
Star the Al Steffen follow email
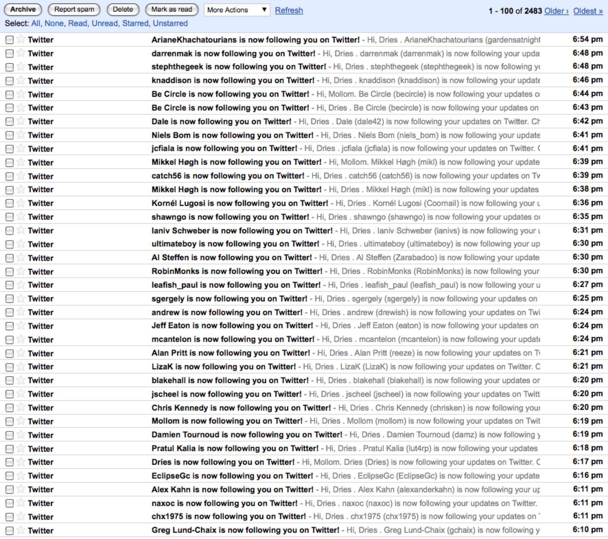click(21, 257)
